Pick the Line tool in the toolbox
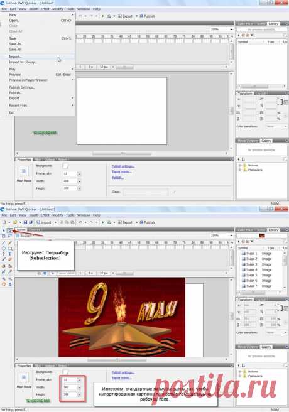Viewport: 289px width, 412px height. [4, 243]
